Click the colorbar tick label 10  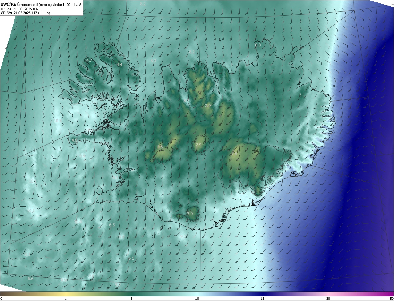click(x=197, y=299)
